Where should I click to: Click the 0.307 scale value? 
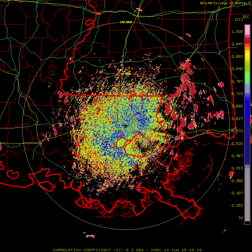click(x=237, y=193)
